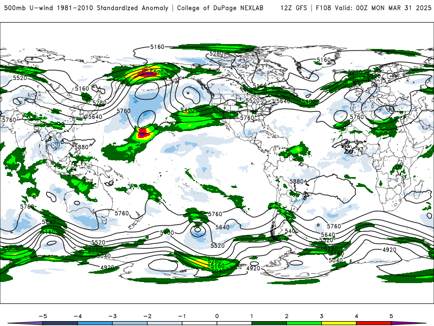Click the bright green 2 to 3 colorbar segment
This screenshot has height=326, width=434.
pyautogui.click(x=304, y=323)
